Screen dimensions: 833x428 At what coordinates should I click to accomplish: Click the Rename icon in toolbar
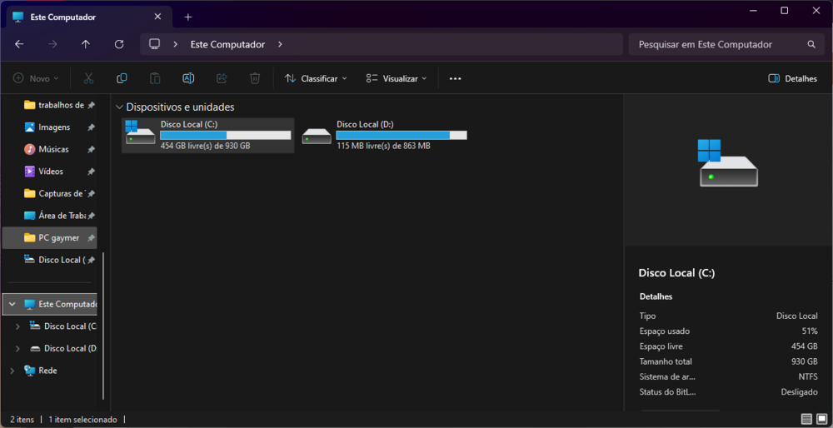click(x=188, y=78)
